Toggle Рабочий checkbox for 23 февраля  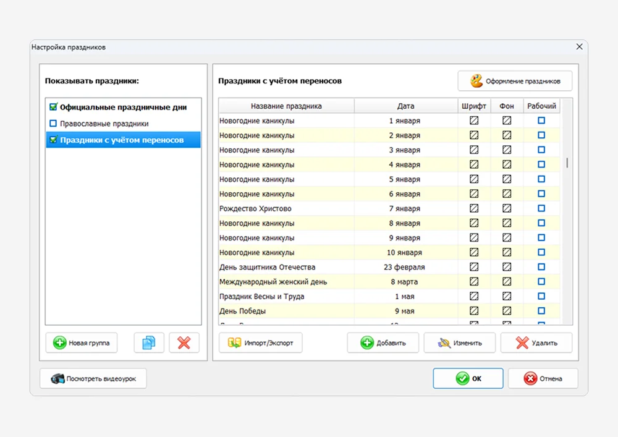coord(541,267)
